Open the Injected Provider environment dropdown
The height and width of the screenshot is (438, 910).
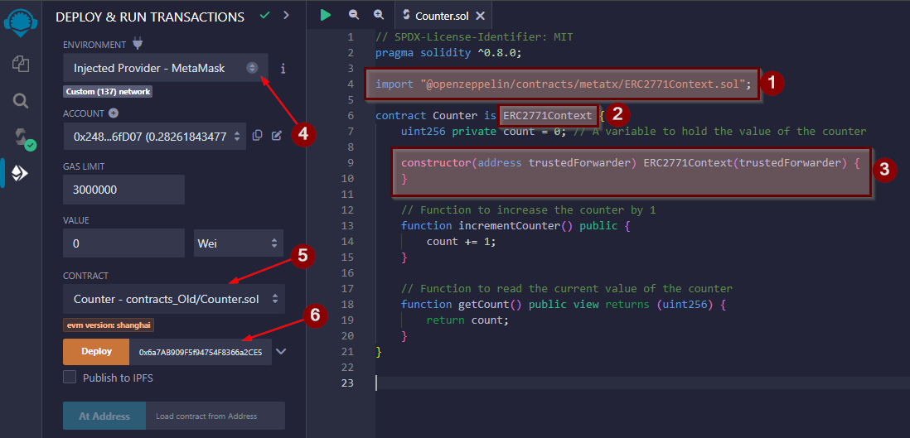click(166, 68)
